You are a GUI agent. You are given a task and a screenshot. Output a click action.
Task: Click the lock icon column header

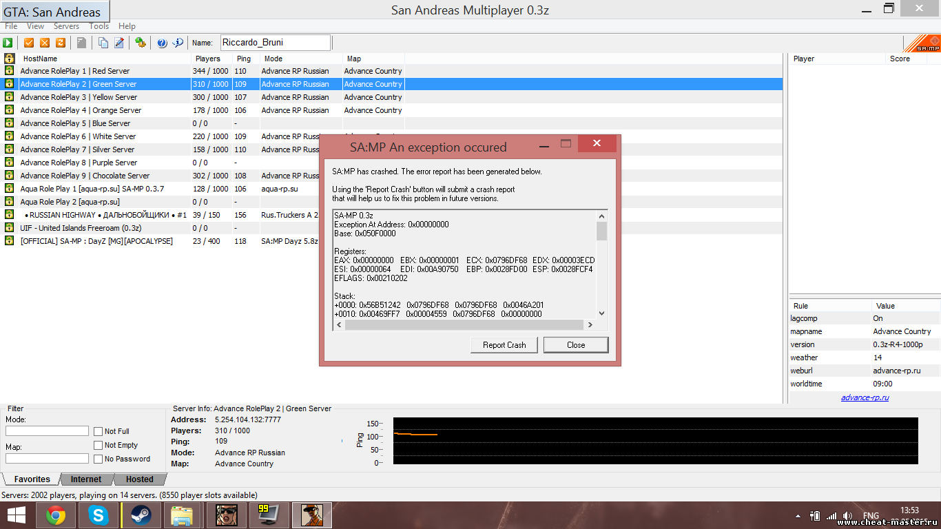point(10,59)
